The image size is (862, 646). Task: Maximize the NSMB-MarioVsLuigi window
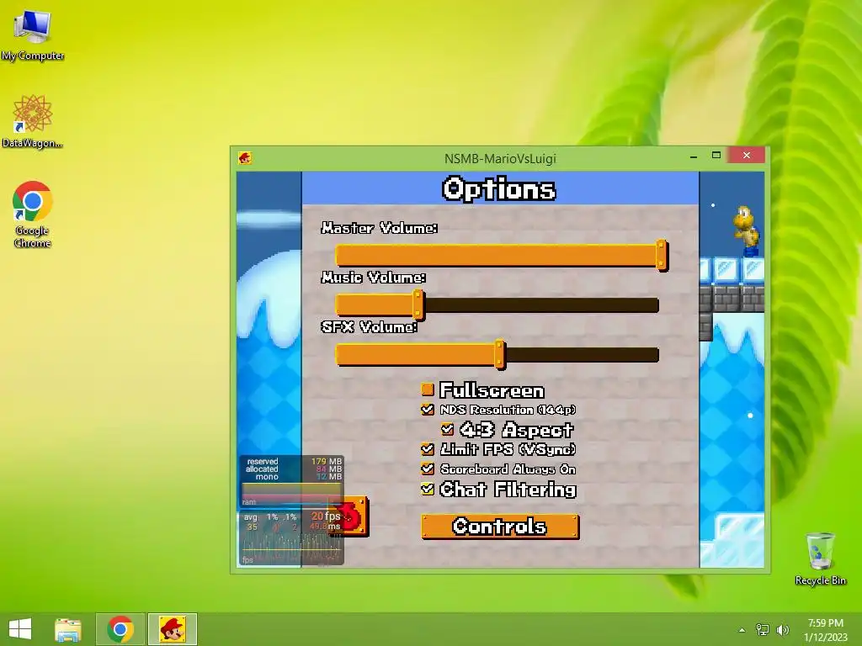coord(716,156)
